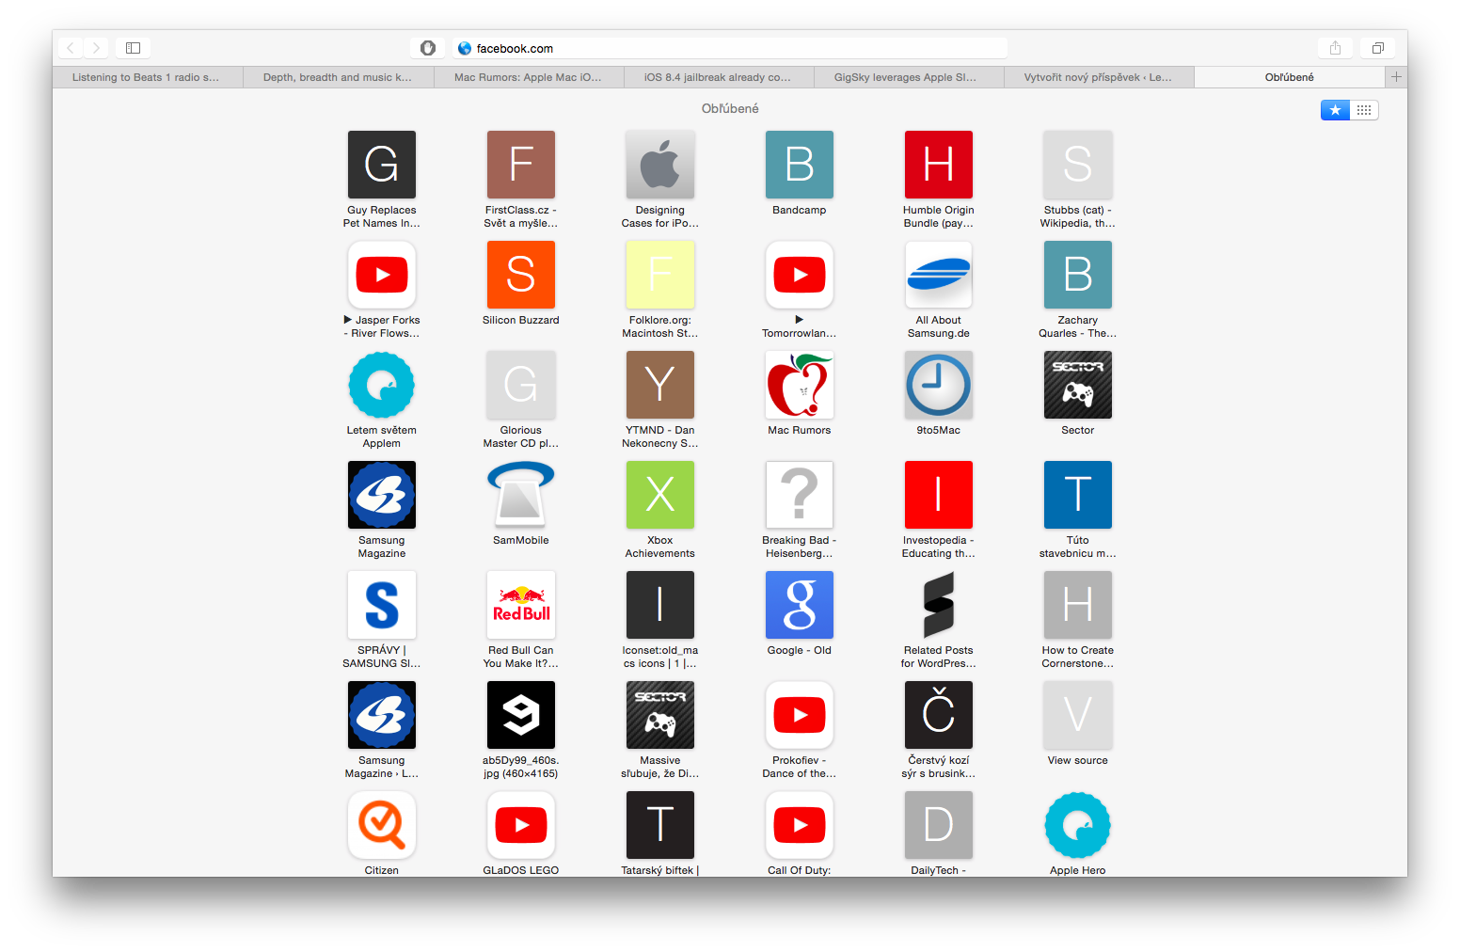Open the Citizen favorite
1460x952 pixels.
(382, 825)
